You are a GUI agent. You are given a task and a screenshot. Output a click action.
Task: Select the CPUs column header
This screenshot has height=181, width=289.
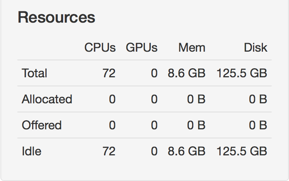pos(100,48)
